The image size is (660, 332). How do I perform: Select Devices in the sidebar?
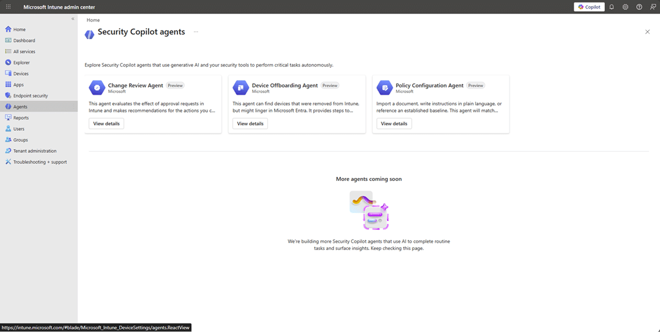(21, 73)
